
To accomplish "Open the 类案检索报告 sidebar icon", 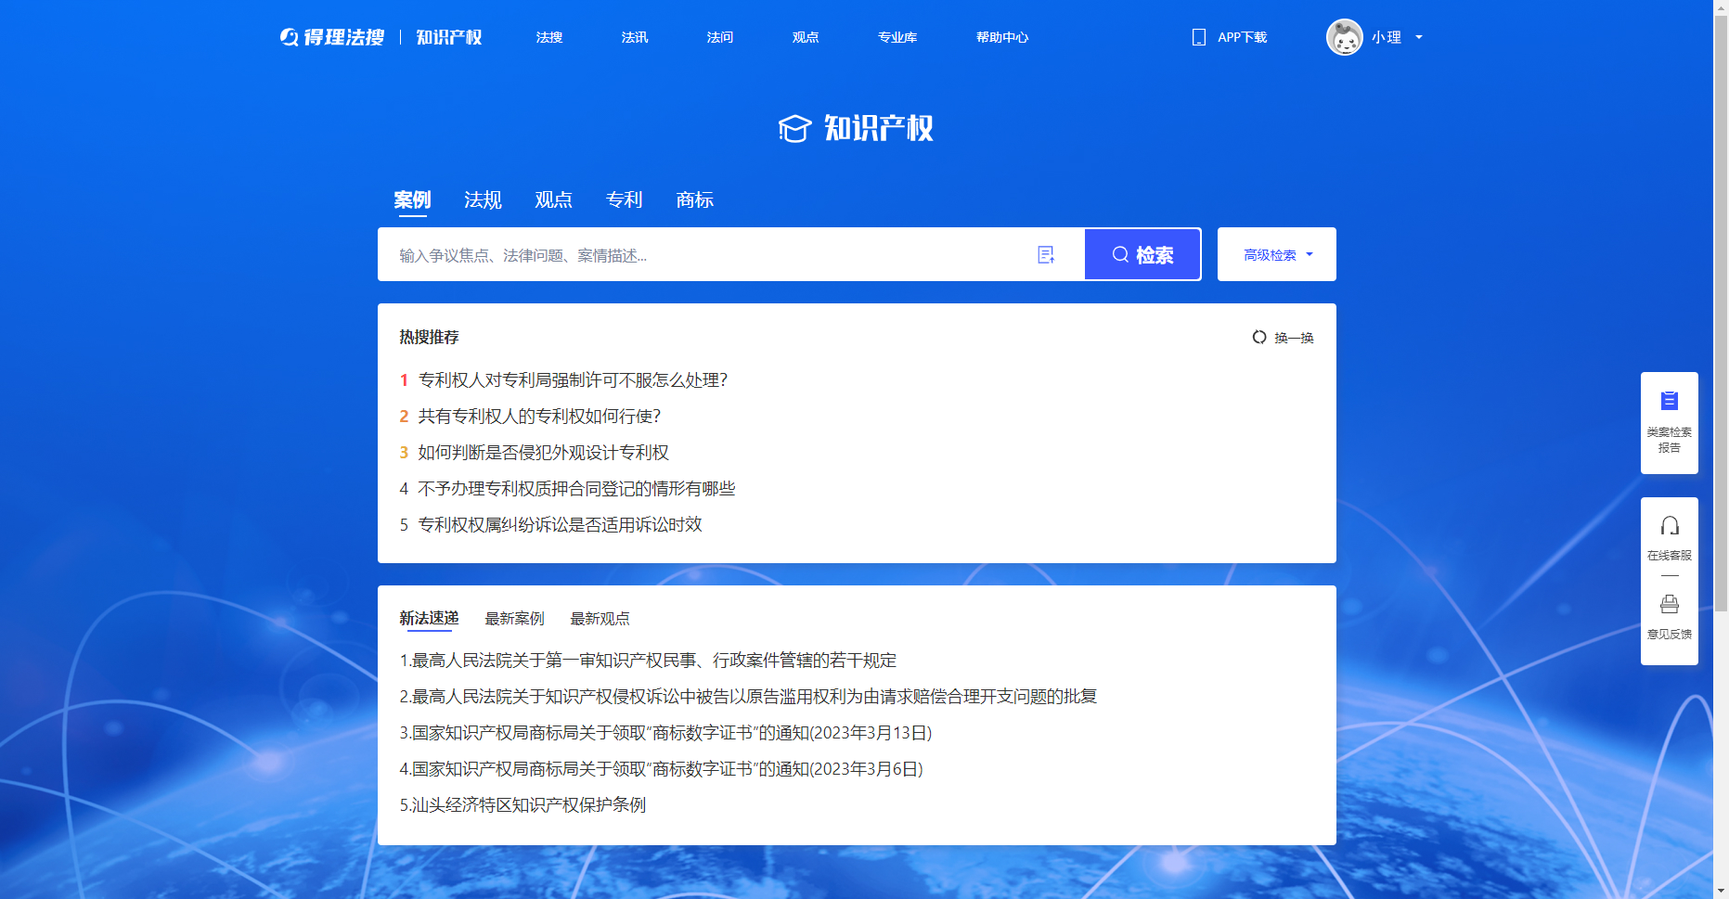I will coord(1670,401).
